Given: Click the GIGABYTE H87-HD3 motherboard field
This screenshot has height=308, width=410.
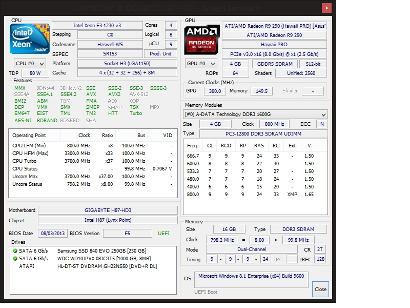Looking at the screenshot, I should [x=108, y=210].
